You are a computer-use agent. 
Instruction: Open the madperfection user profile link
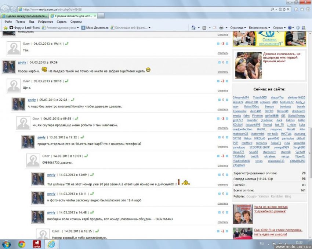[243, 129]
